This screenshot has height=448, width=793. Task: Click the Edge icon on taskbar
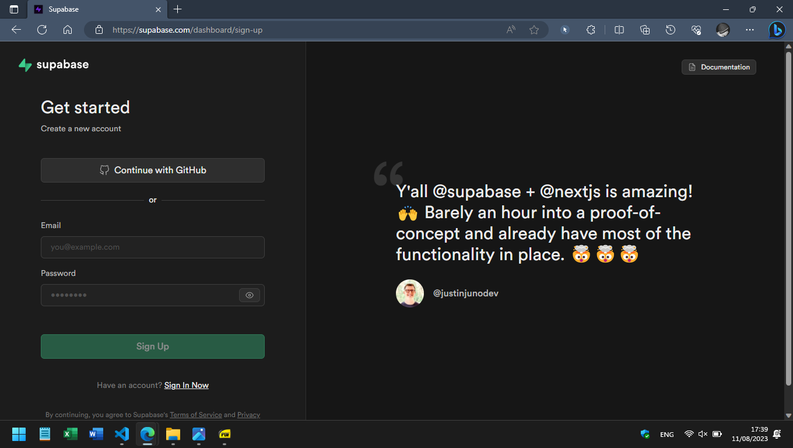[x=148, y=434]
